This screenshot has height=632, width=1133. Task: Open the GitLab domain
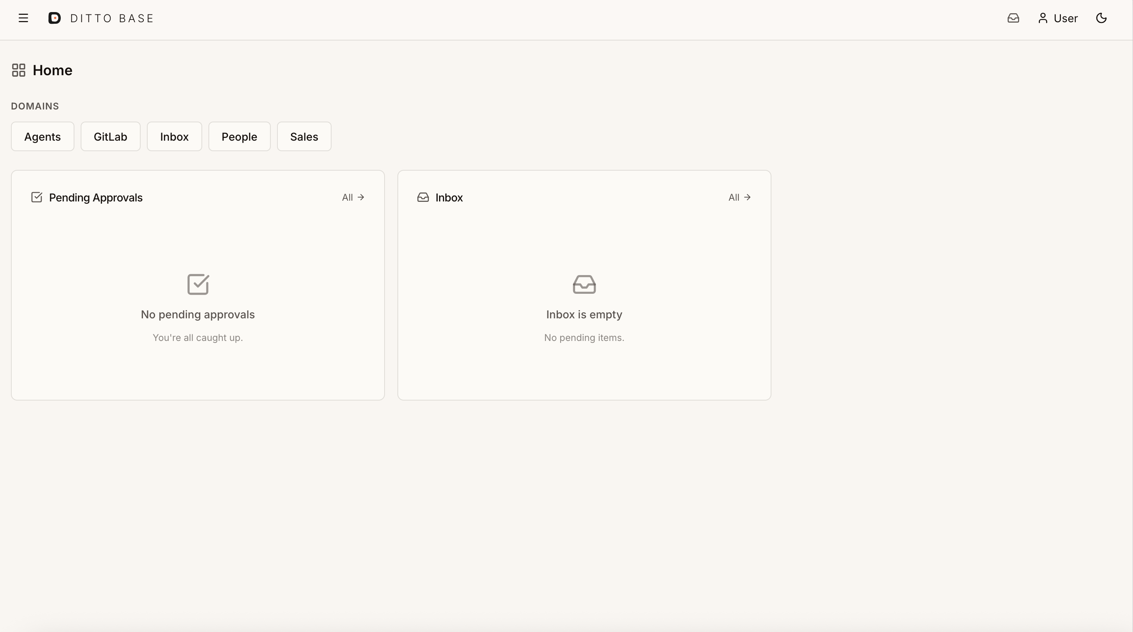click(110, 136)
